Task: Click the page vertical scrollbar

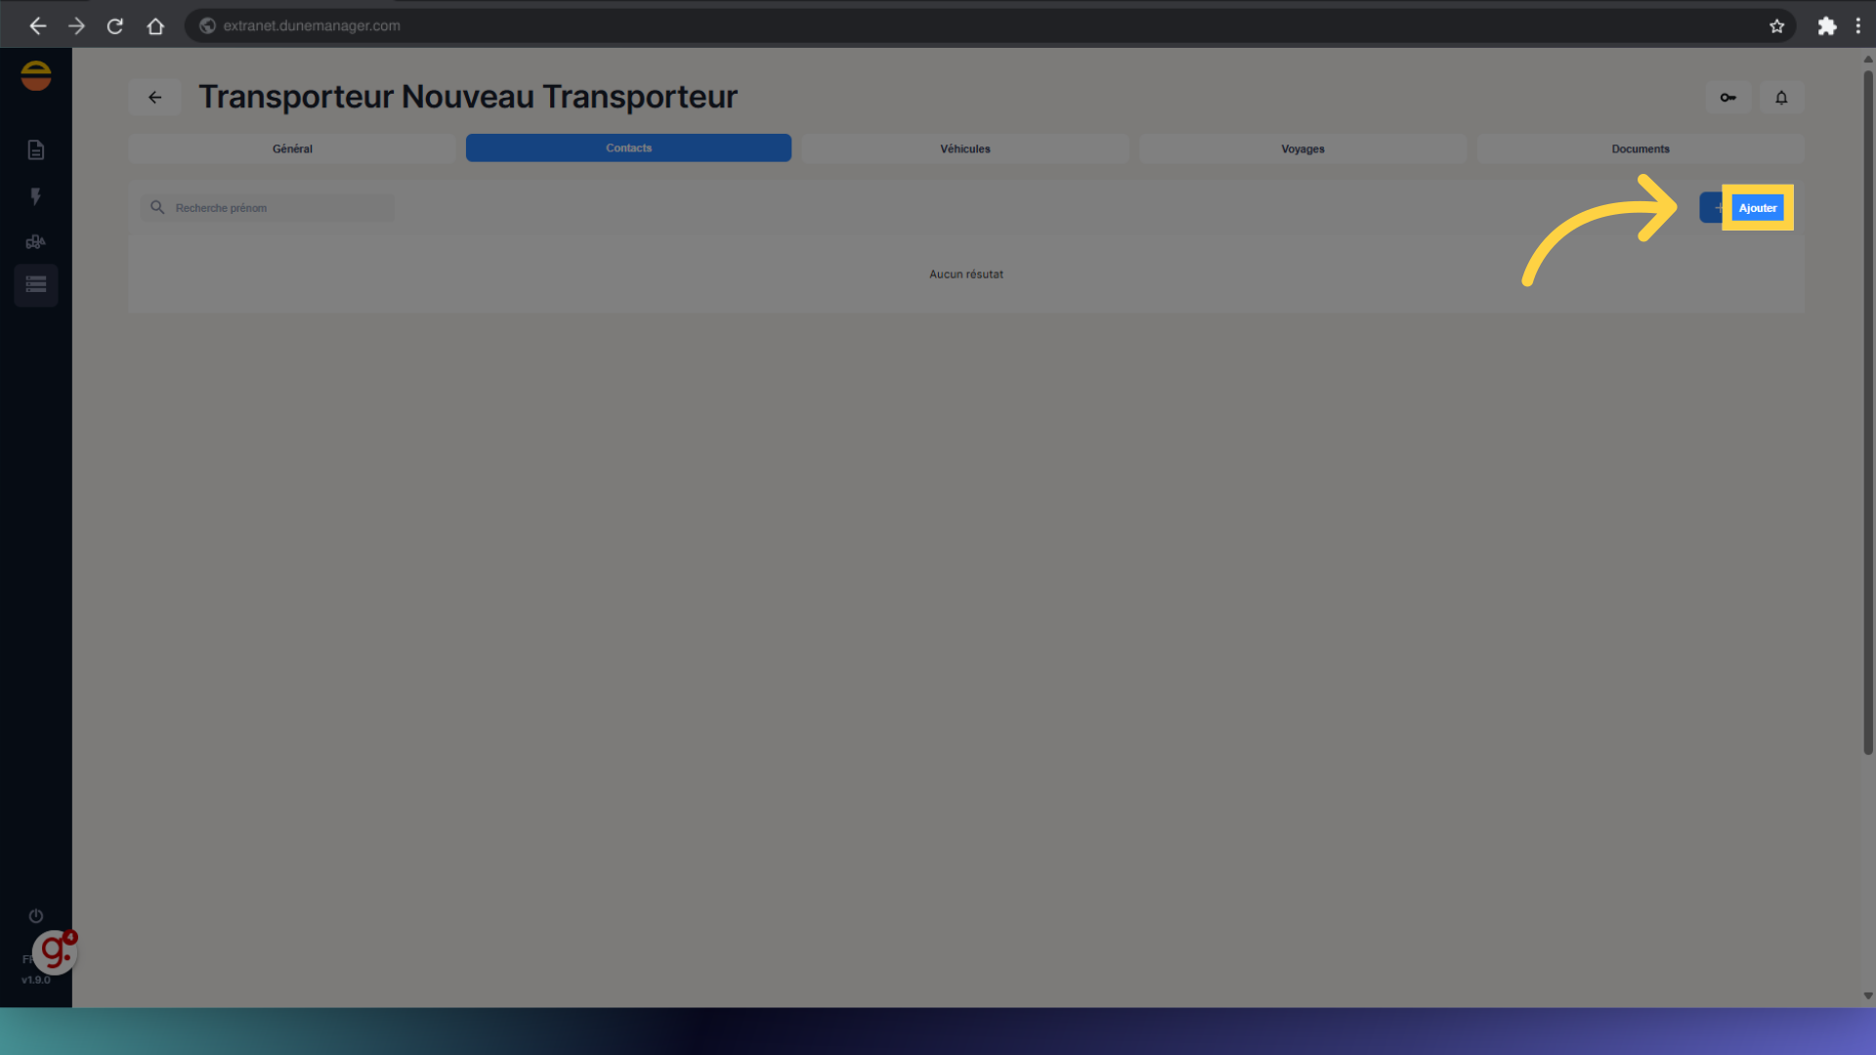Action: point(1867,410)
